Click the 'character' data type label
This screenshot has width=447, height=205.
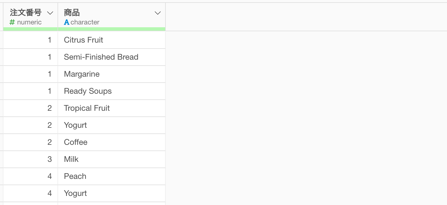pos(85,22)
